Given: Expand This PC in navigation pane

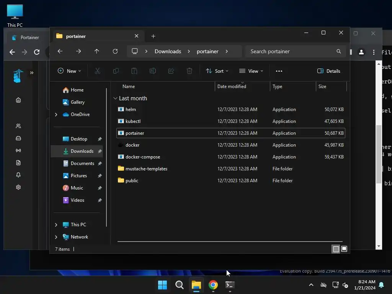Looking at the screenshot, I should [56, 225].
